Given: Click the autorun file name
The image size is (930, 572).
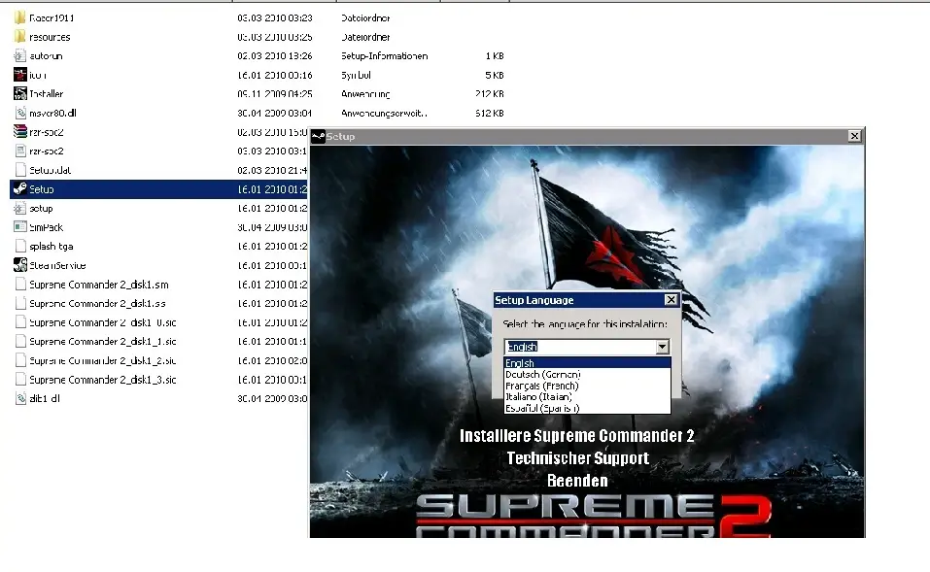Looking at the screenshot, I should (x=46, y=55).
